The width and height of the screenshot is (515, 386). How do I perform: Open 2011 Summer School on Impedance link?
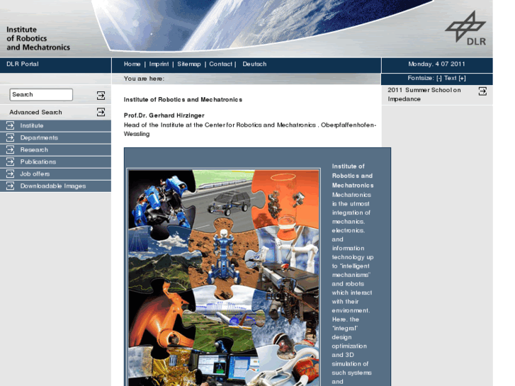(424, 95)
